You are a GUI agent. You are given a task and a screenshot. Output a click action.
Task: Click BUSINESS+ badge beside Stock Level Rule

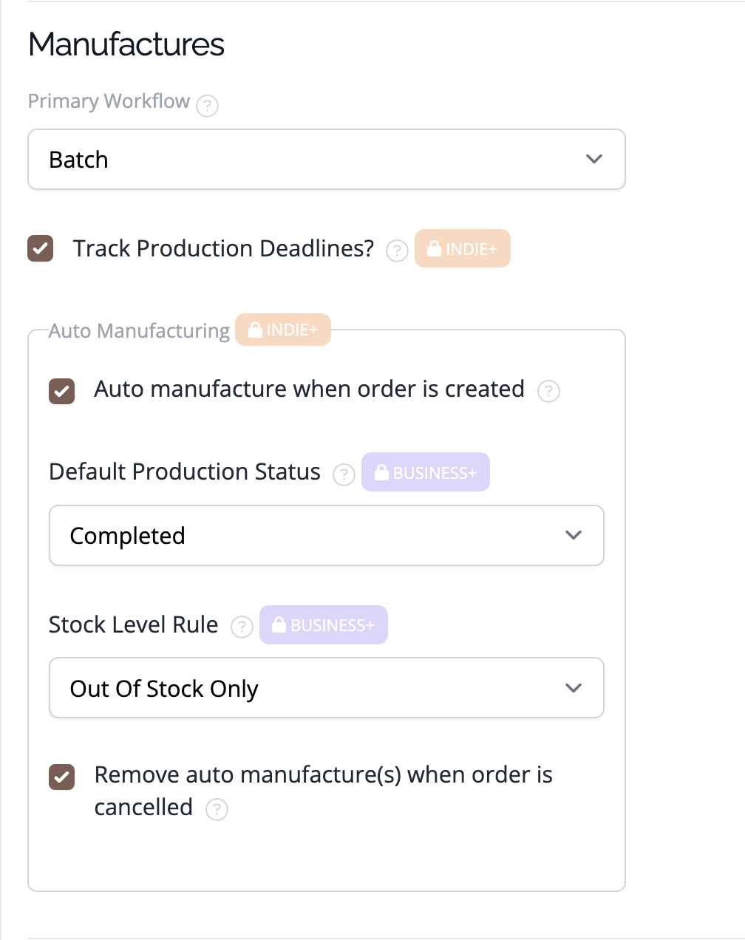324,624
